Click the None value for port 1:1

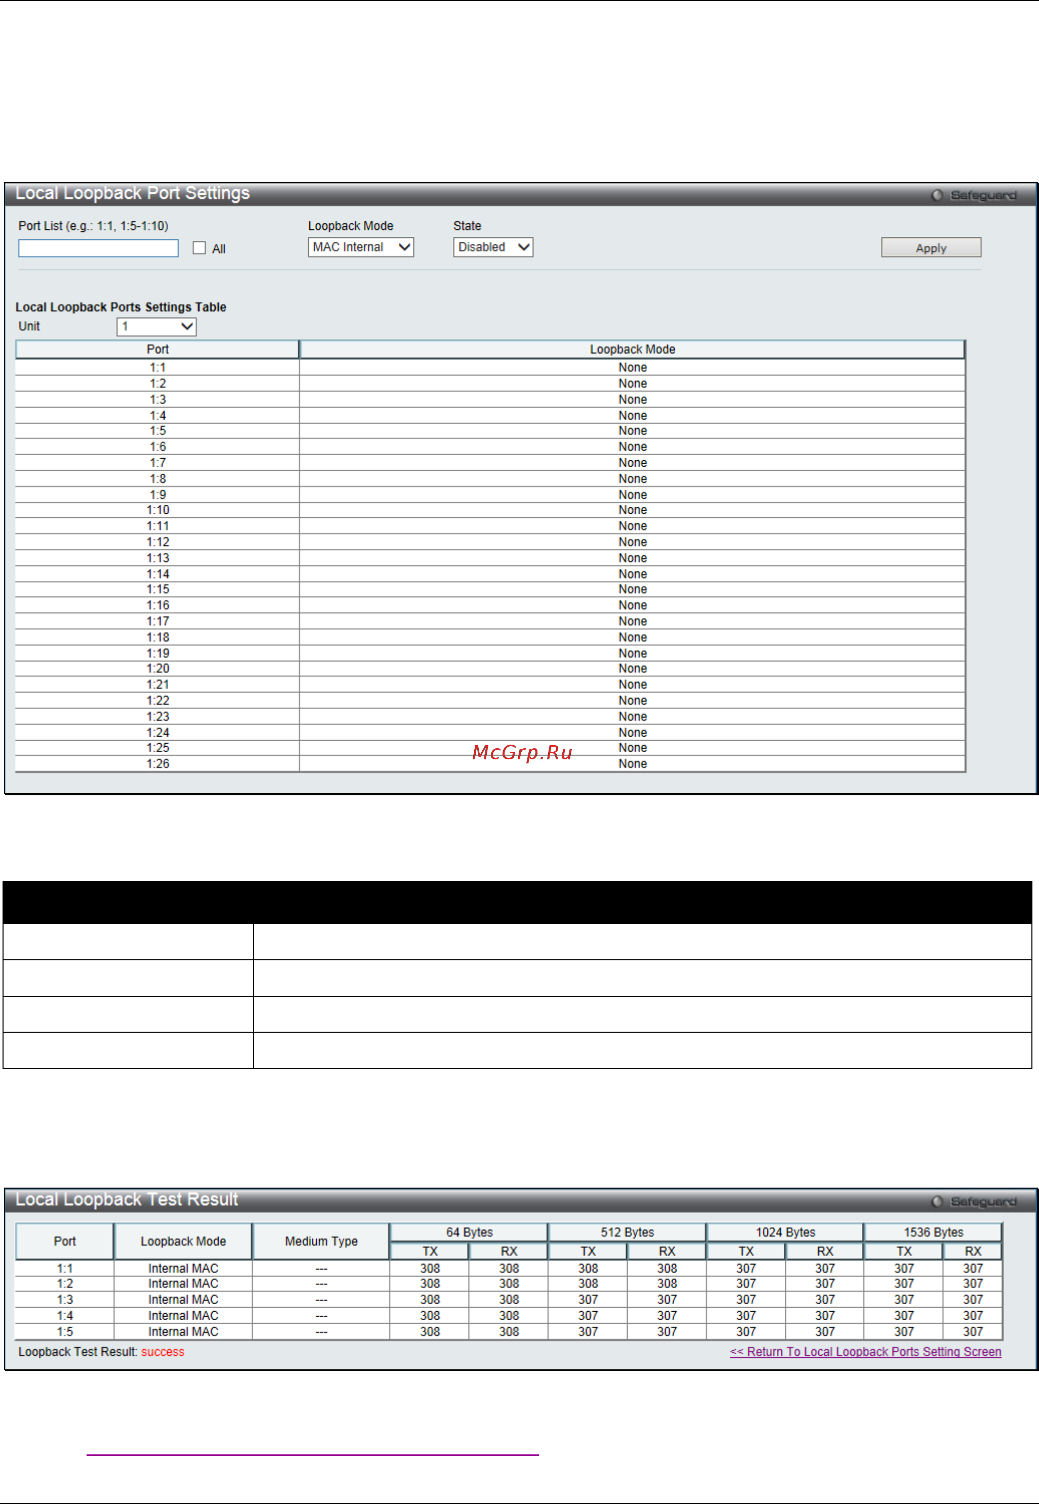pyautogui.click(x=632, y=367)
